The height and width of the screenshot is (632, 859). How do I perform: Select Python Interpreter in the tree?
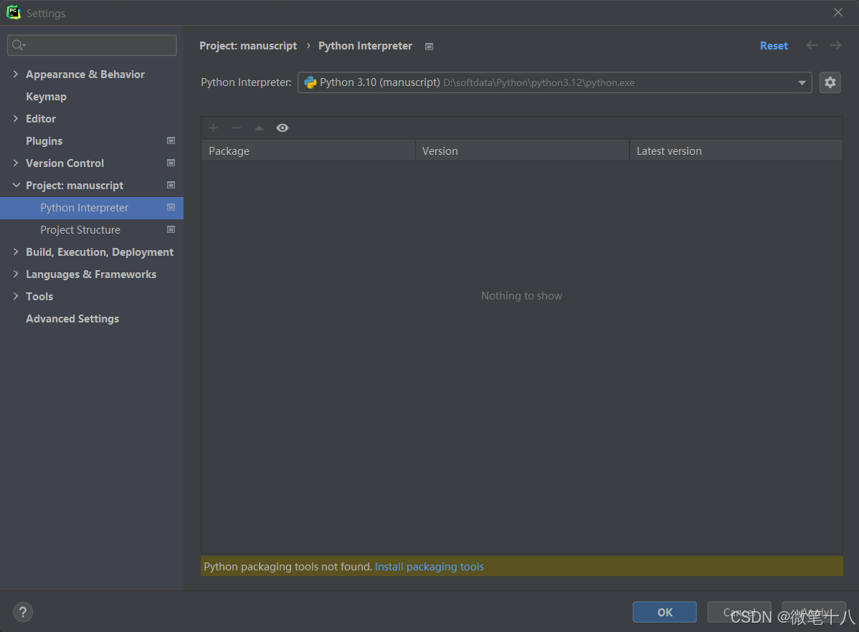tap(92, 208)
